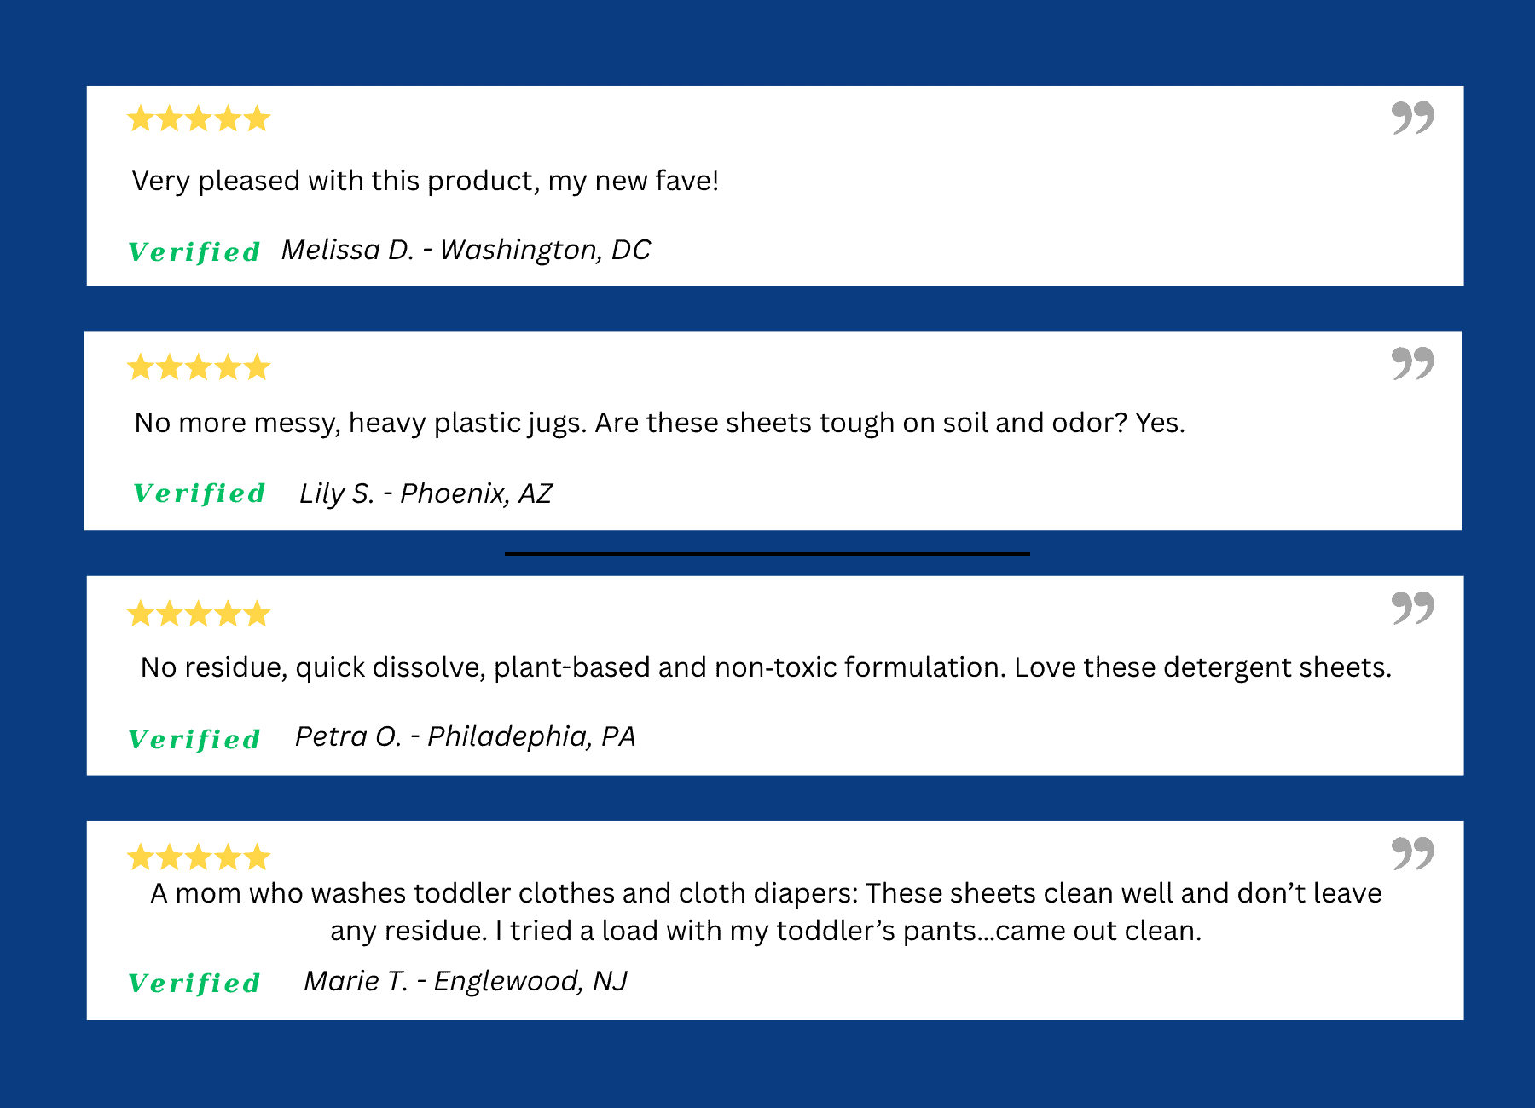The width and height of the screenshot is (1535, 1108).
Task: Click the star rating on Petra's review
Action: coord(199,613)
